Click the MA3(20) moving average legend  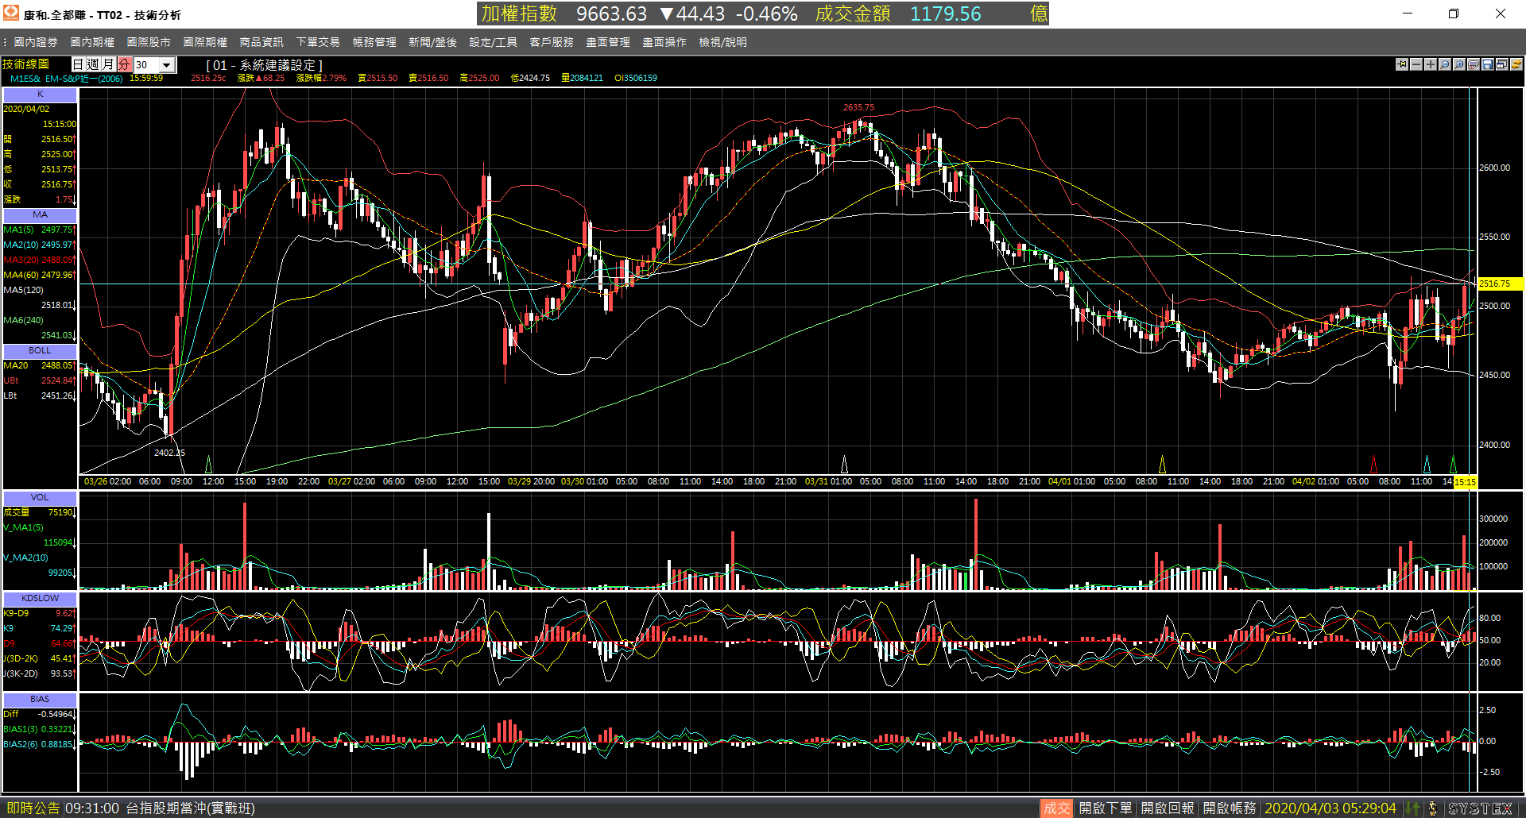(x=21, y=260)
